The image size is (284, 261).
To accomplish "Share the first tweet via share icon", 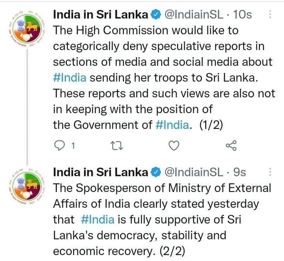I will (x=231, y=145).
